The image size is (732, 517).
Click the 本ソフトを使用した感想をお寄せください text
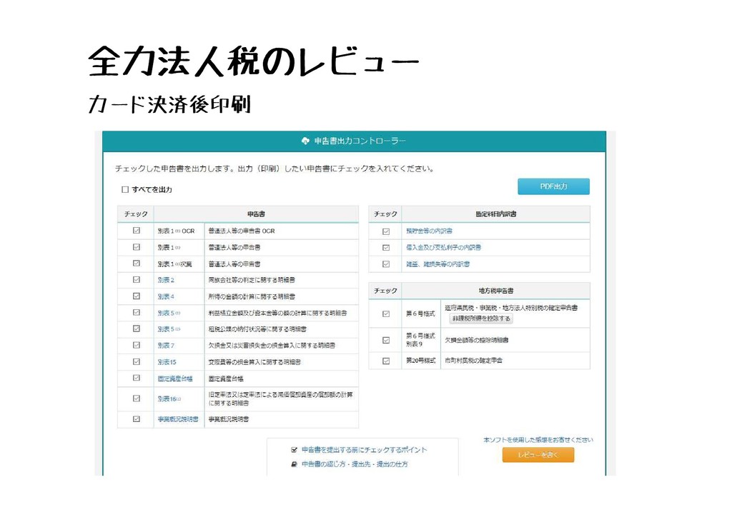coord(538,440)
